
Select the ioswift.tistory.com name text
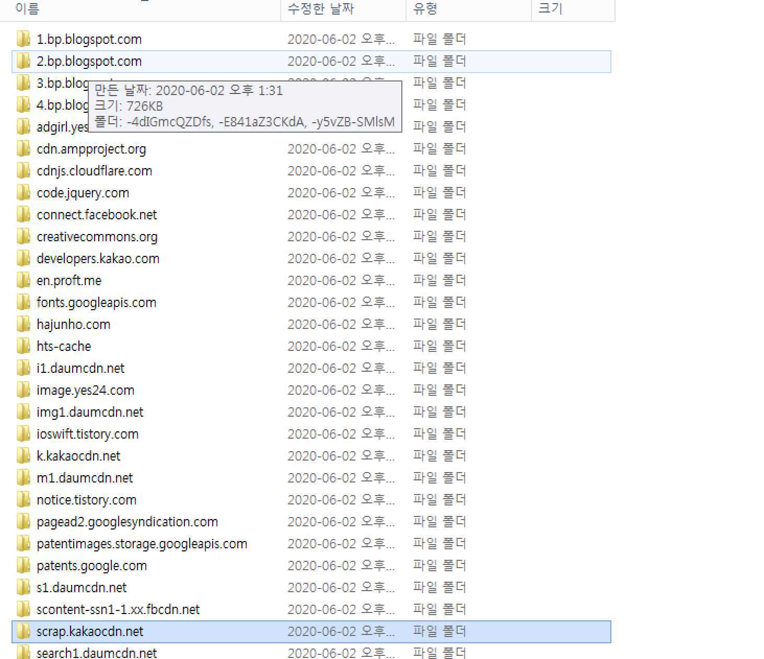point(87,434)
